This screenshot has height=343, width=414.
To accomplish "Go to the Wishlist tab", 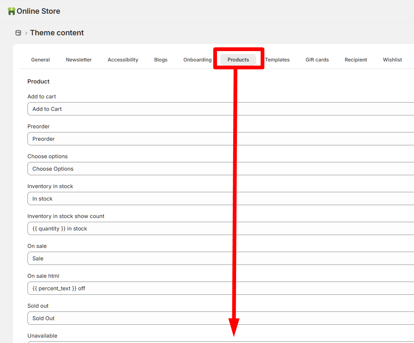I will coord(392,60).
